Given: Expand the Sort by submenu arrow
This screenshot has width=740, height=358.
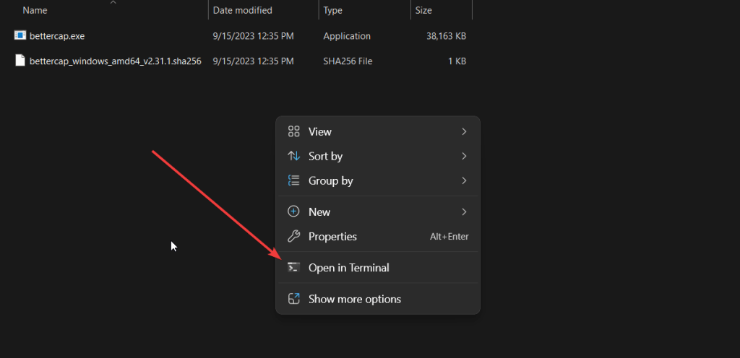Looking at the screenshot, I should [464, 156].
